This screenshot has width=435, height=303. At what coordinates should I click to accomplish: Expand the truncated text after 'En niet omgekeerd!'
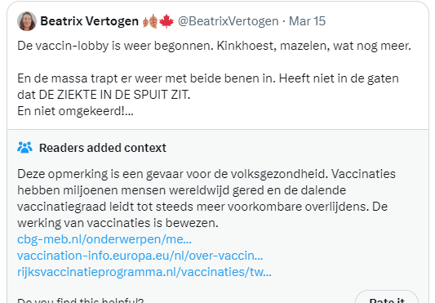coord(129,111)
